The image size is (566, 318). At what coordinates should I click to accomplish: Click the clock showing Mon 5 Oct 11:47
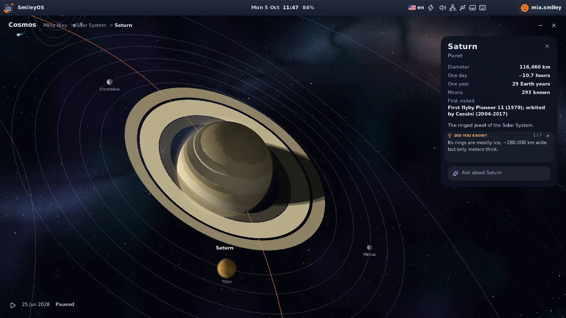(275, 7)
